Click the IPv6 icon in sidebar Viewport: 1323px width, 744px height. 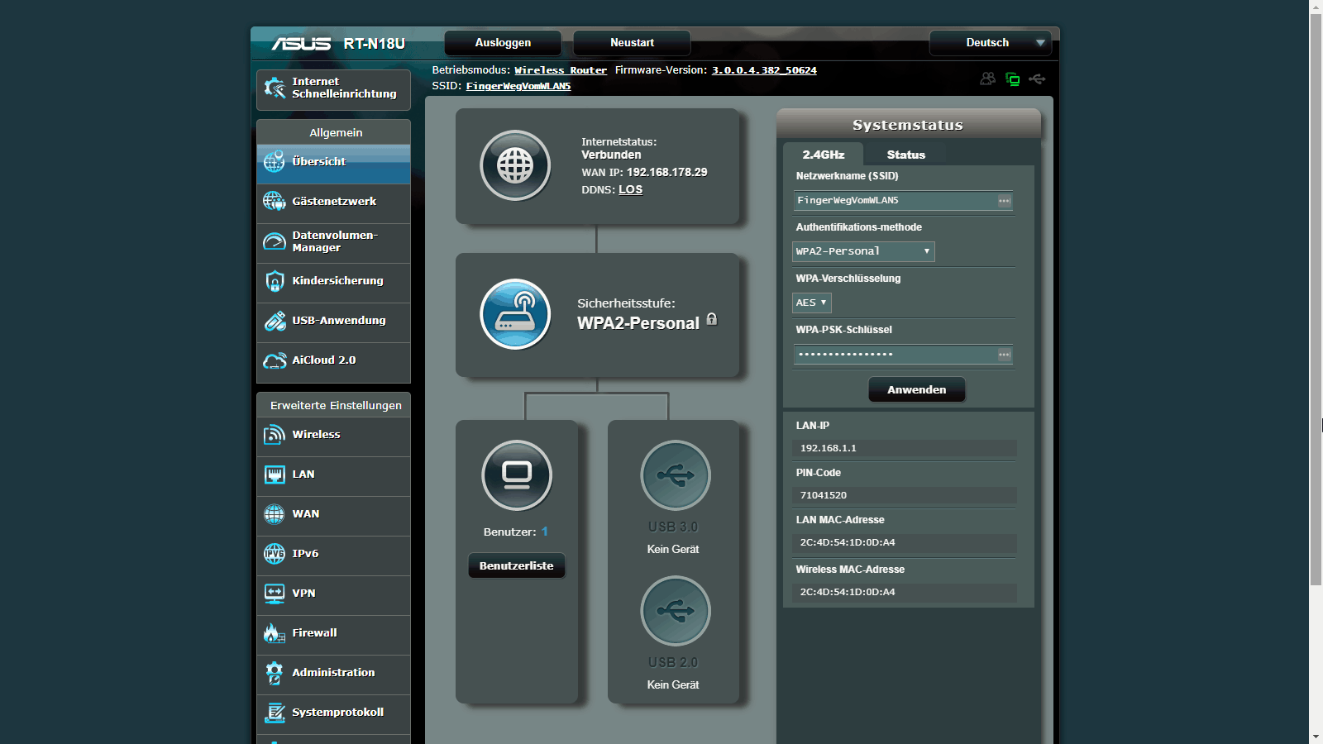(275, 554)
